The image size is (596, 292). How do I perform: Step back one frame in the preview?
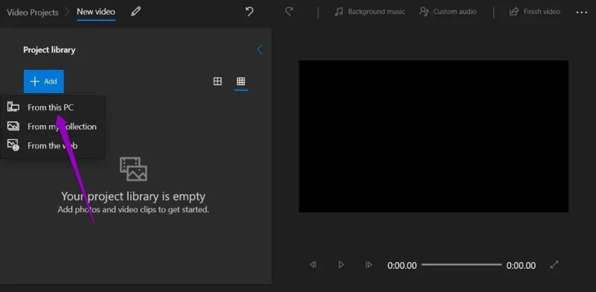pyautogui.click(x=313, y=264)
